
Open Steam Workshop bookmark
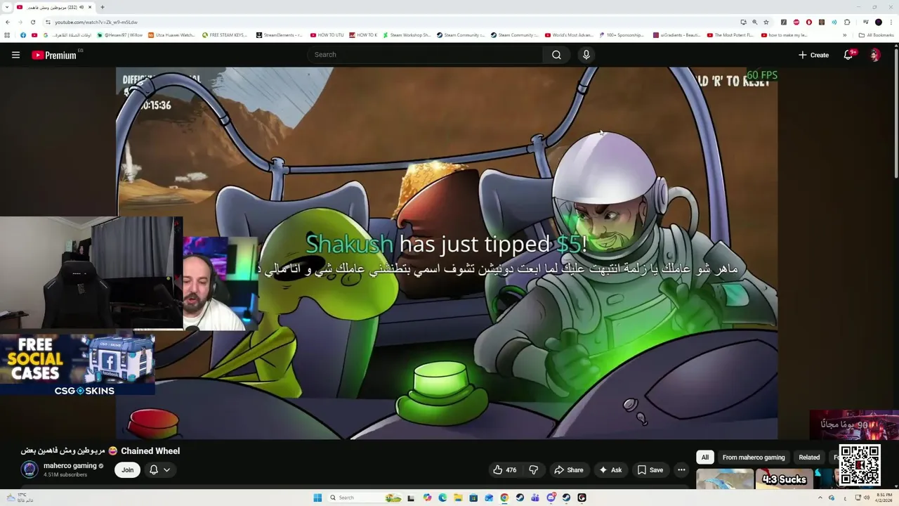[x=406, y=35]
